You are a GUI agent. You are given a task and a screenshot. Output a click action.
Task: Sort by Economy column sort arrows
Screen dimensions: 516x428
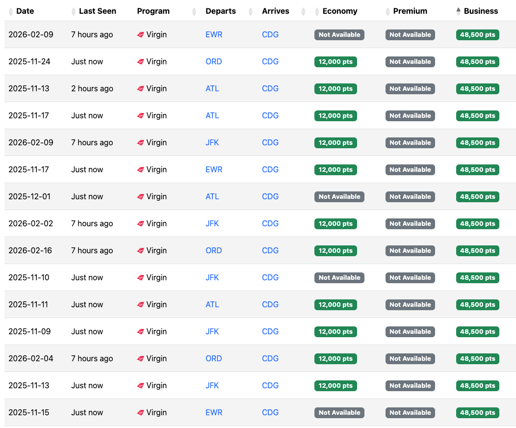[317, 11]
